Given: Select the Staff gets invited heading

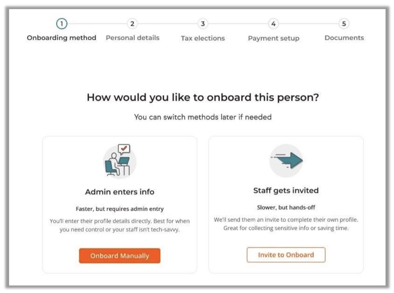Looking at the screenshot, I should coord(286,190).
